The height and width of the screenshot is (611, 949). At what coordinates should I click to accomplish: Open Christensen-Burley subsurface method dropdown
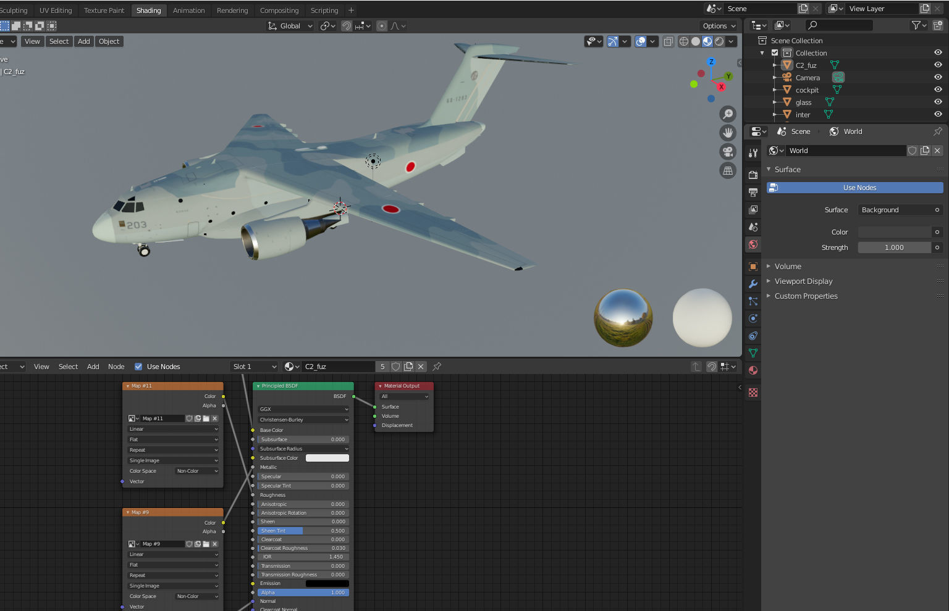(303, 420)
